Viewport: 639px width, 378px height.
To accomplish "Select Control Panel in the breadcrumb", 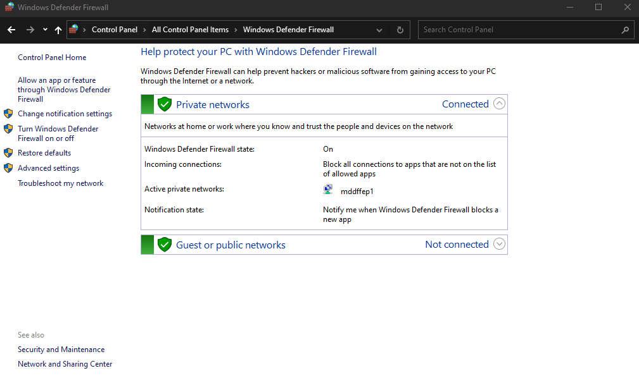I will click(115, 30).
